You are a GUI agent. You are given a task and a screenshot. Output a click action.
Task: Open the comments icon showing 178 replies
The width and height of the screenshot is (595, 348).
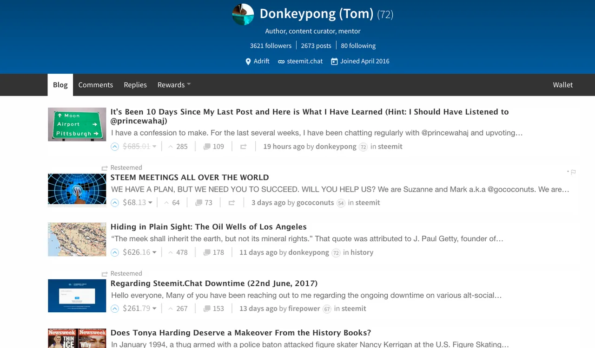tap(206, 252)
